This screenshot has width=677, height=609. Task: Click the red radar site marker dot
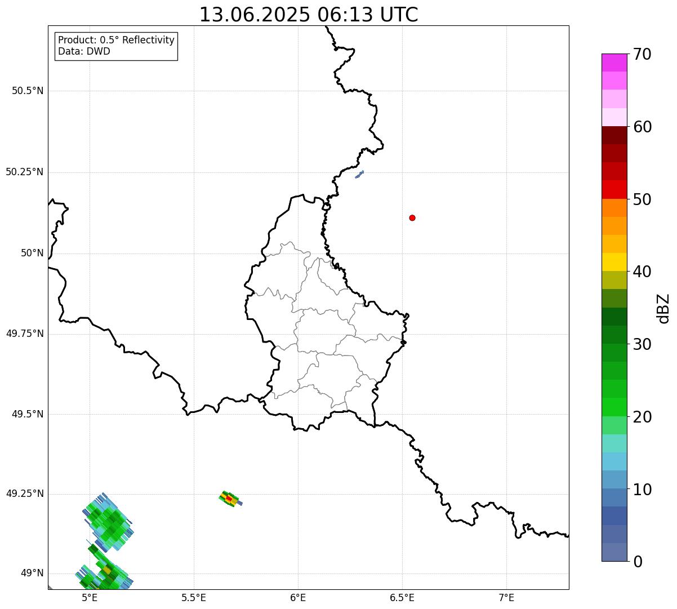click(412, 218)
